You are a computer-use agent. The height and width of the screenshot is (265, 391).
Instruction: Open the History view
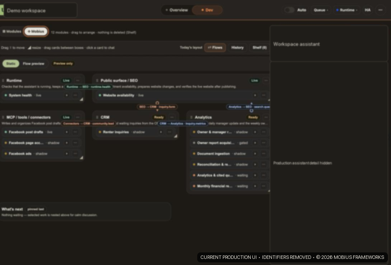click(237, 47)
